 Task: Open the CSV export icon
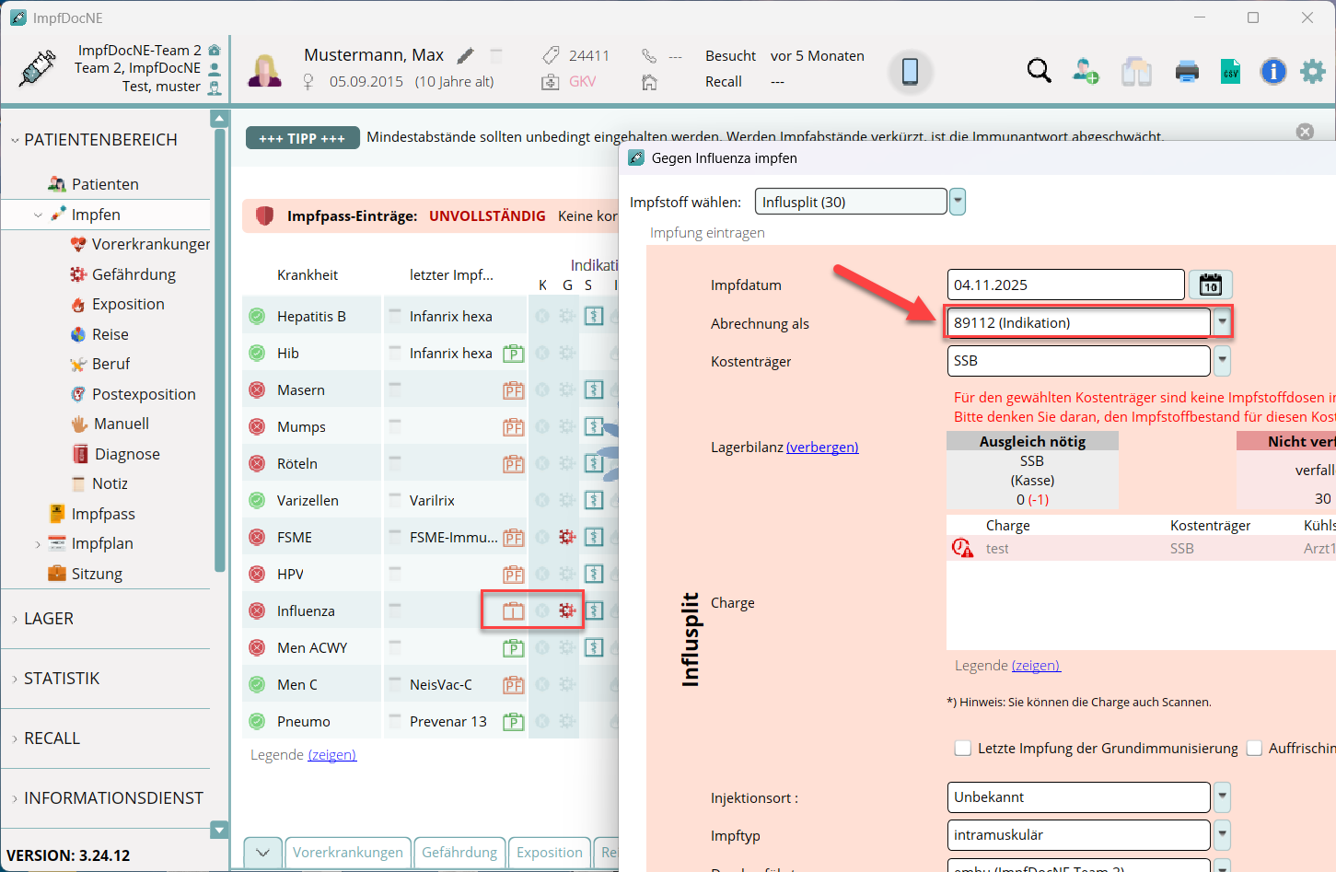pyautogui.click(x=1230, y=71)
